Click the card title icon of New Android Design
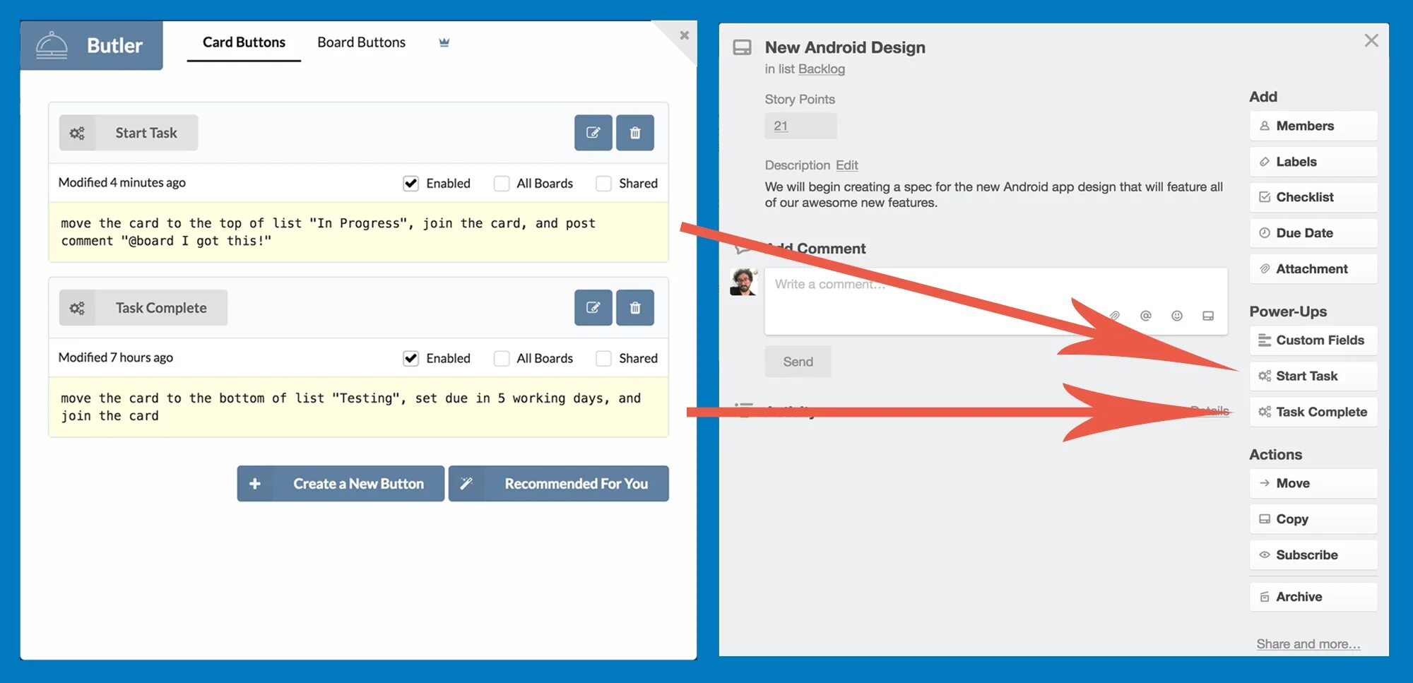Screen dimensions: 1413x683 (742, 47)
